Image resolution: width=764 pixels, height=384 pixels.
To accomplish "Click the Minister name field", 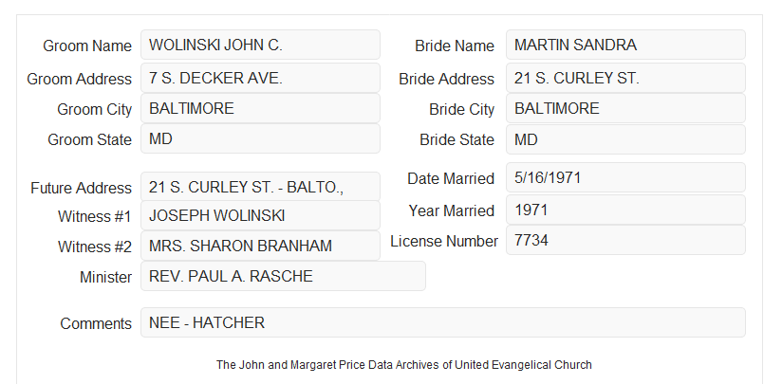I will coord(283,276).
